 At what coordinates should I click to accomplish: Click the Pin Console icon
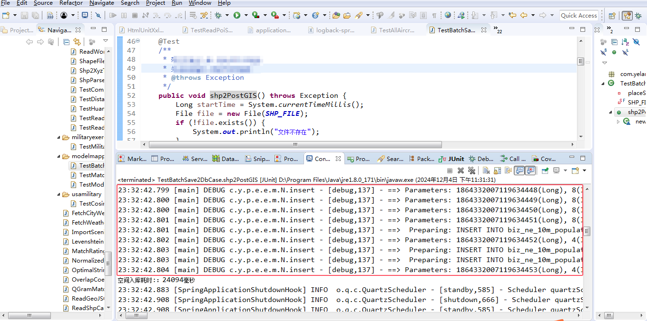tap(545, 170)
